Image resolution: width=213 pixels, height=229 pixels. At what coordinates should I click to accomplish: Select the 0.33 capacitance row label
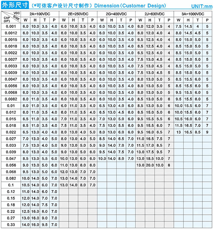pyautogui.click(x=10, y=225)
